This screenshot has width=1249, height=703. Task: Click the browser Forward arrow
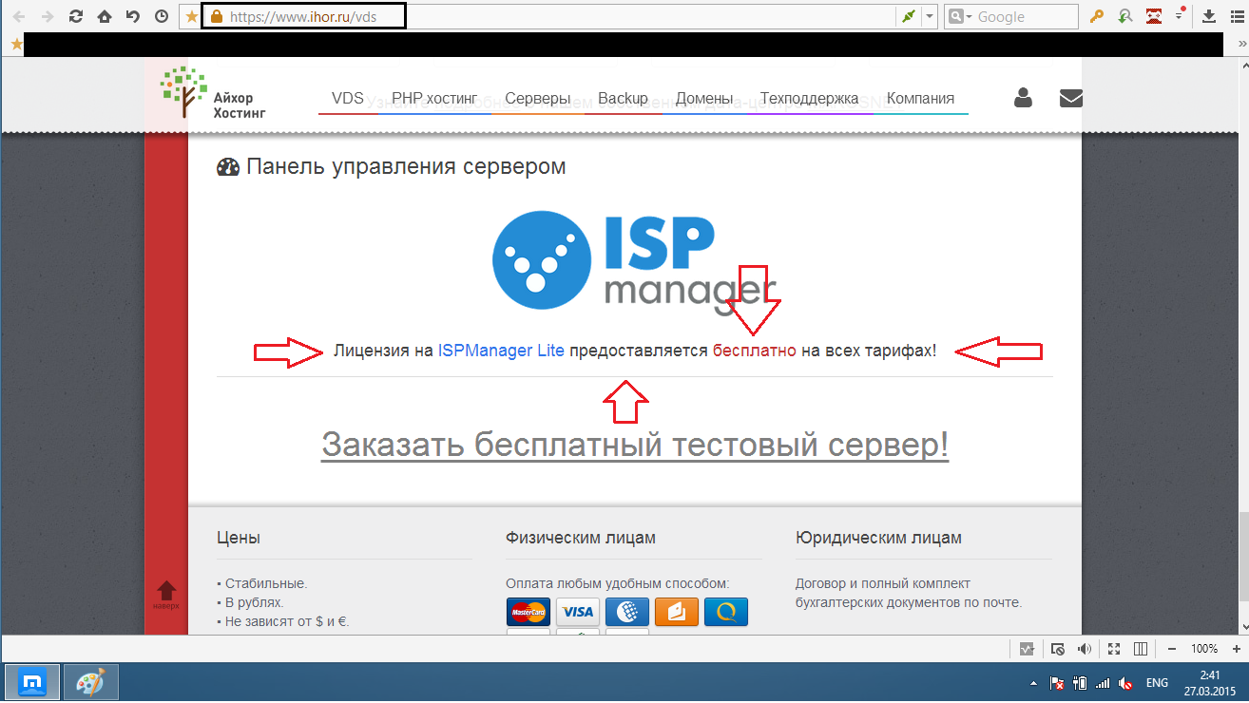click(48, 16)
